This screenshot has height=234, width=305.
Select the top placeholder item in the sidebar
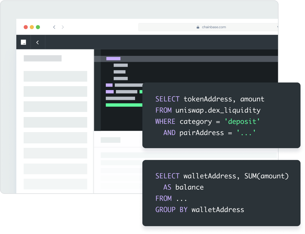click(x=55, y=76)
